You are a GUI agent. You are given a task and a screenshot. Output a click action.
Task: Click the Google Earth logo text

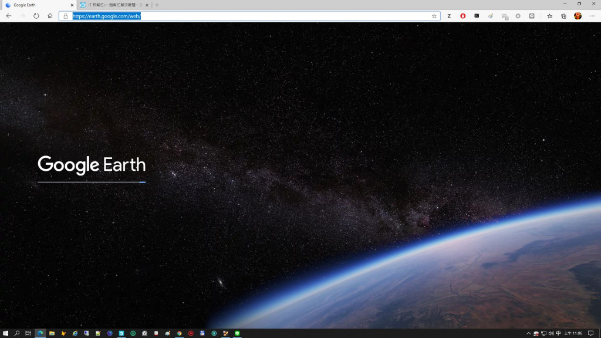[92, 165]
